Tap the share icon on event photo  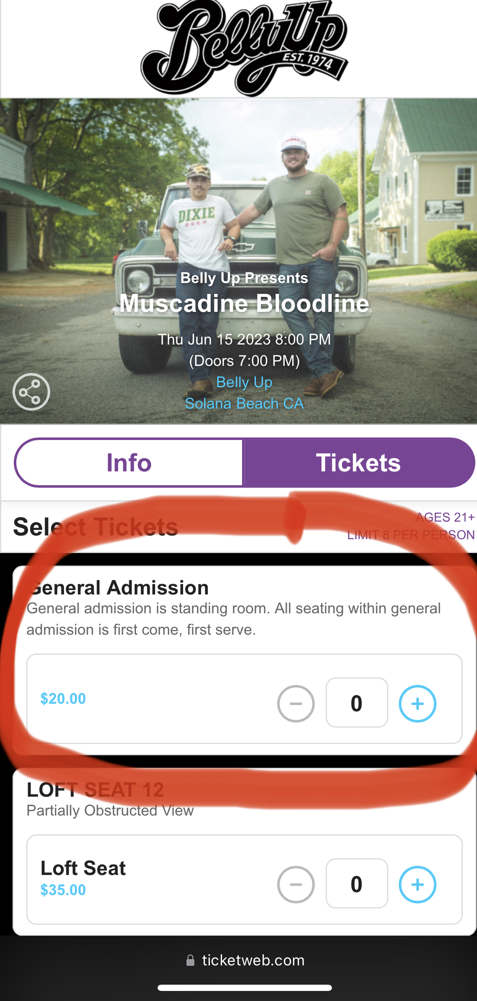(x=31, y=392)
